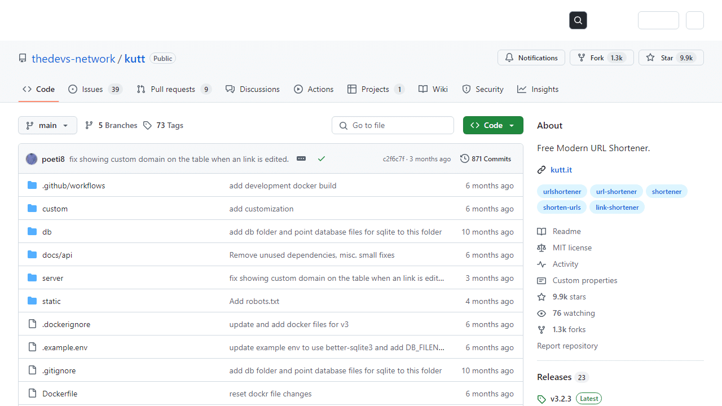Screen dimensions: 722x406
Task: View the 9.9k stars link
Action: point(562,297)
